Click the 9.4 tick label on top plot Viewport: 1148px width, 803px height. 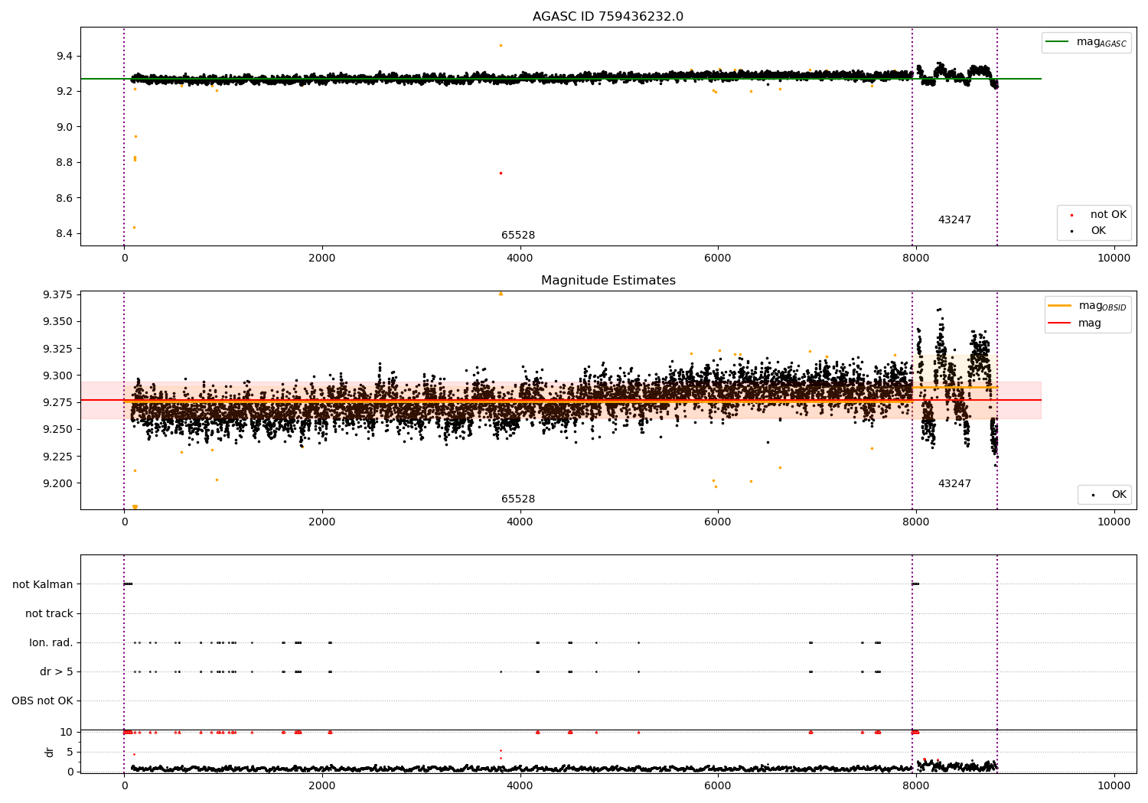[x=64, y=56]
